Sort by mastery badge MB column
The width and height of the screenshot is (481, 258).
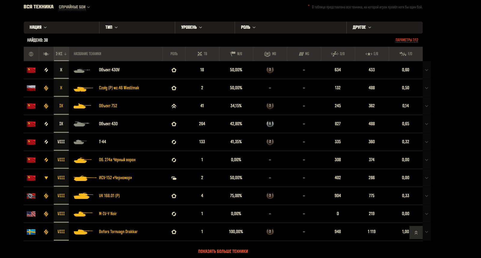pyautogui.click(x=270, y=54)
